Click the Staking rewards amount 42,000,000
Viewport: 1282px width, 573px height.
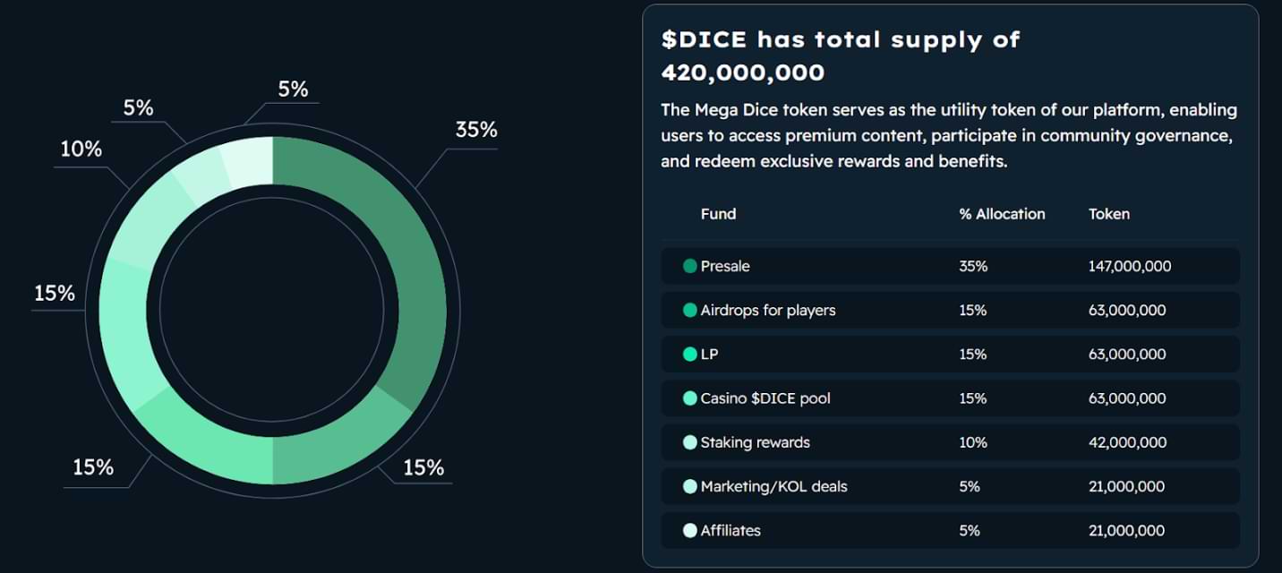click(x=1127, y=442)
